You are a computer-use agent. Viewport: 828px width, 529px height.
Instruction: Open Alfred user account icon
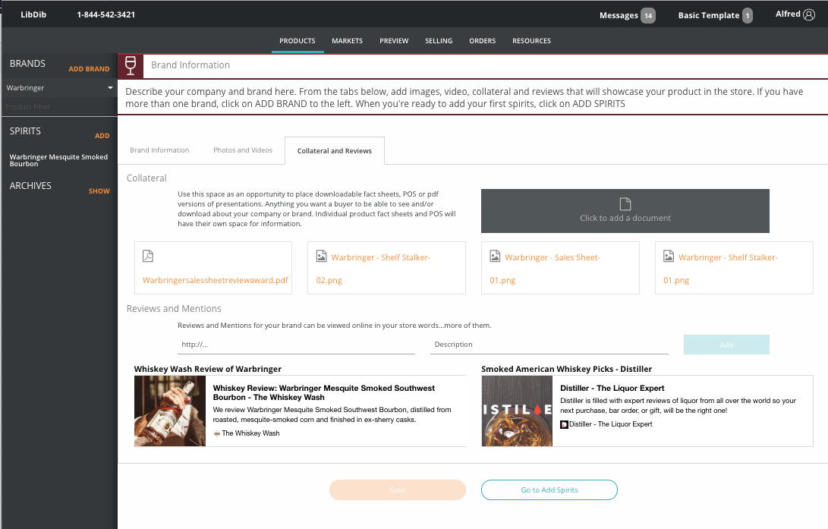click(809, 14)
